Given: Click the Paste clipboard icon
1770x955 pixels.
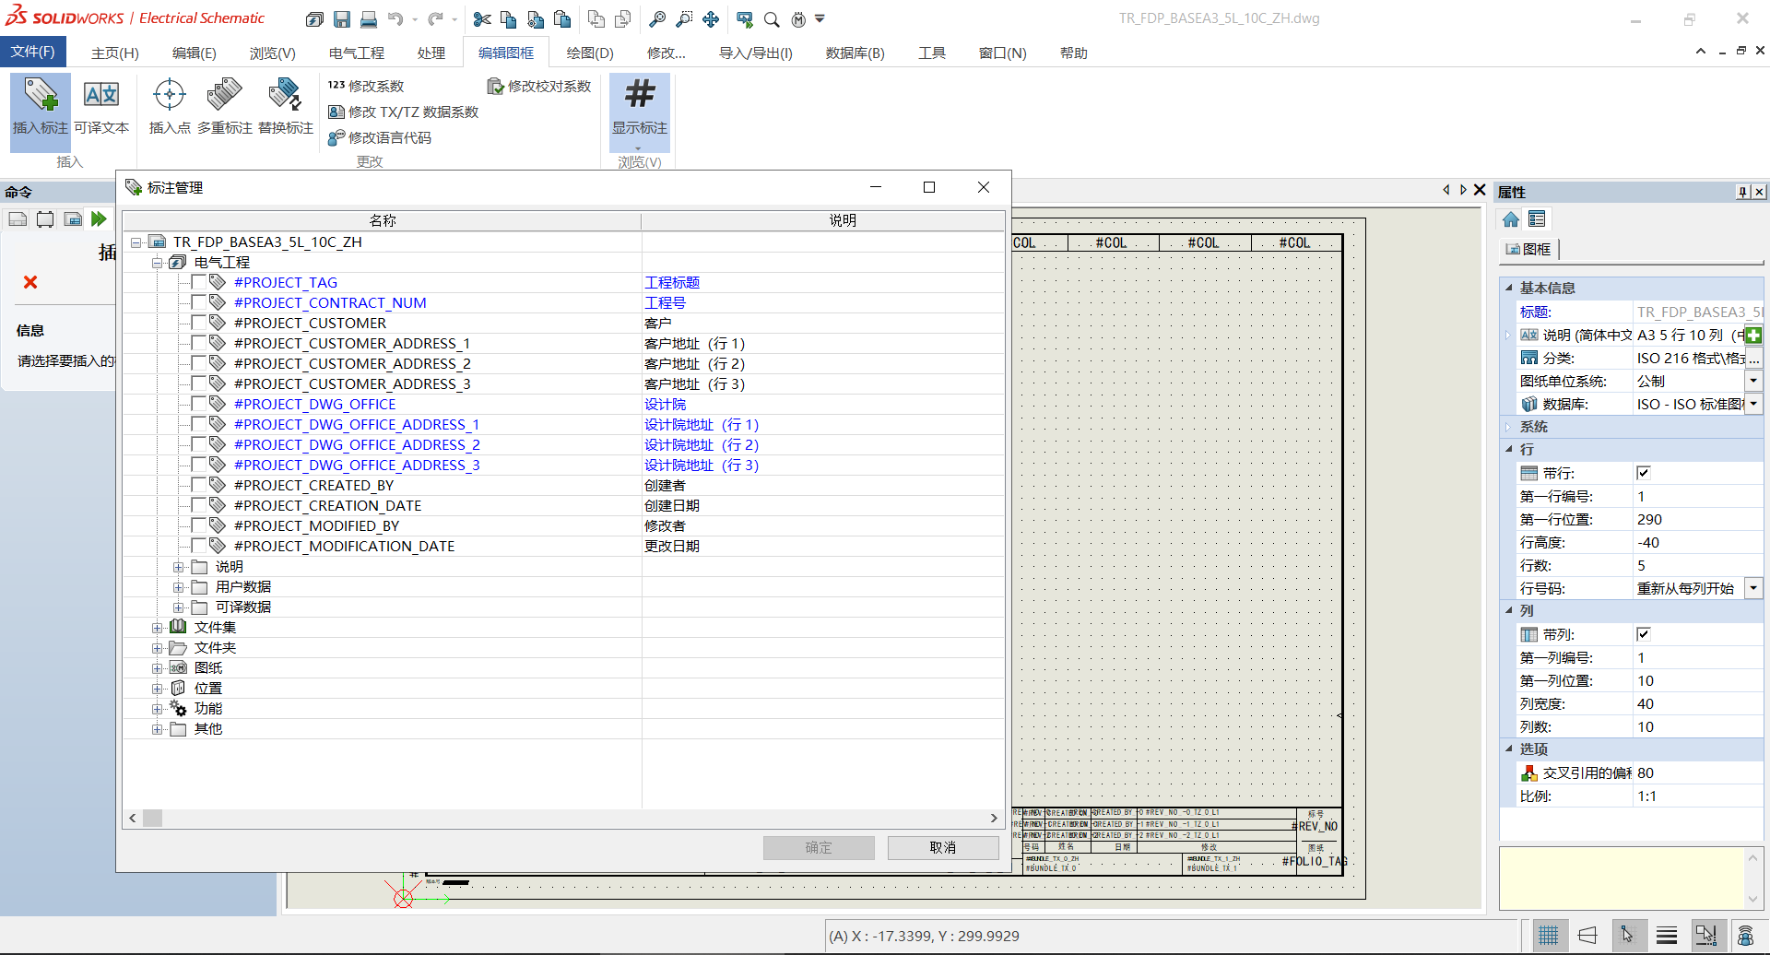Looking at the screenshot, I should tap(561, 18).
